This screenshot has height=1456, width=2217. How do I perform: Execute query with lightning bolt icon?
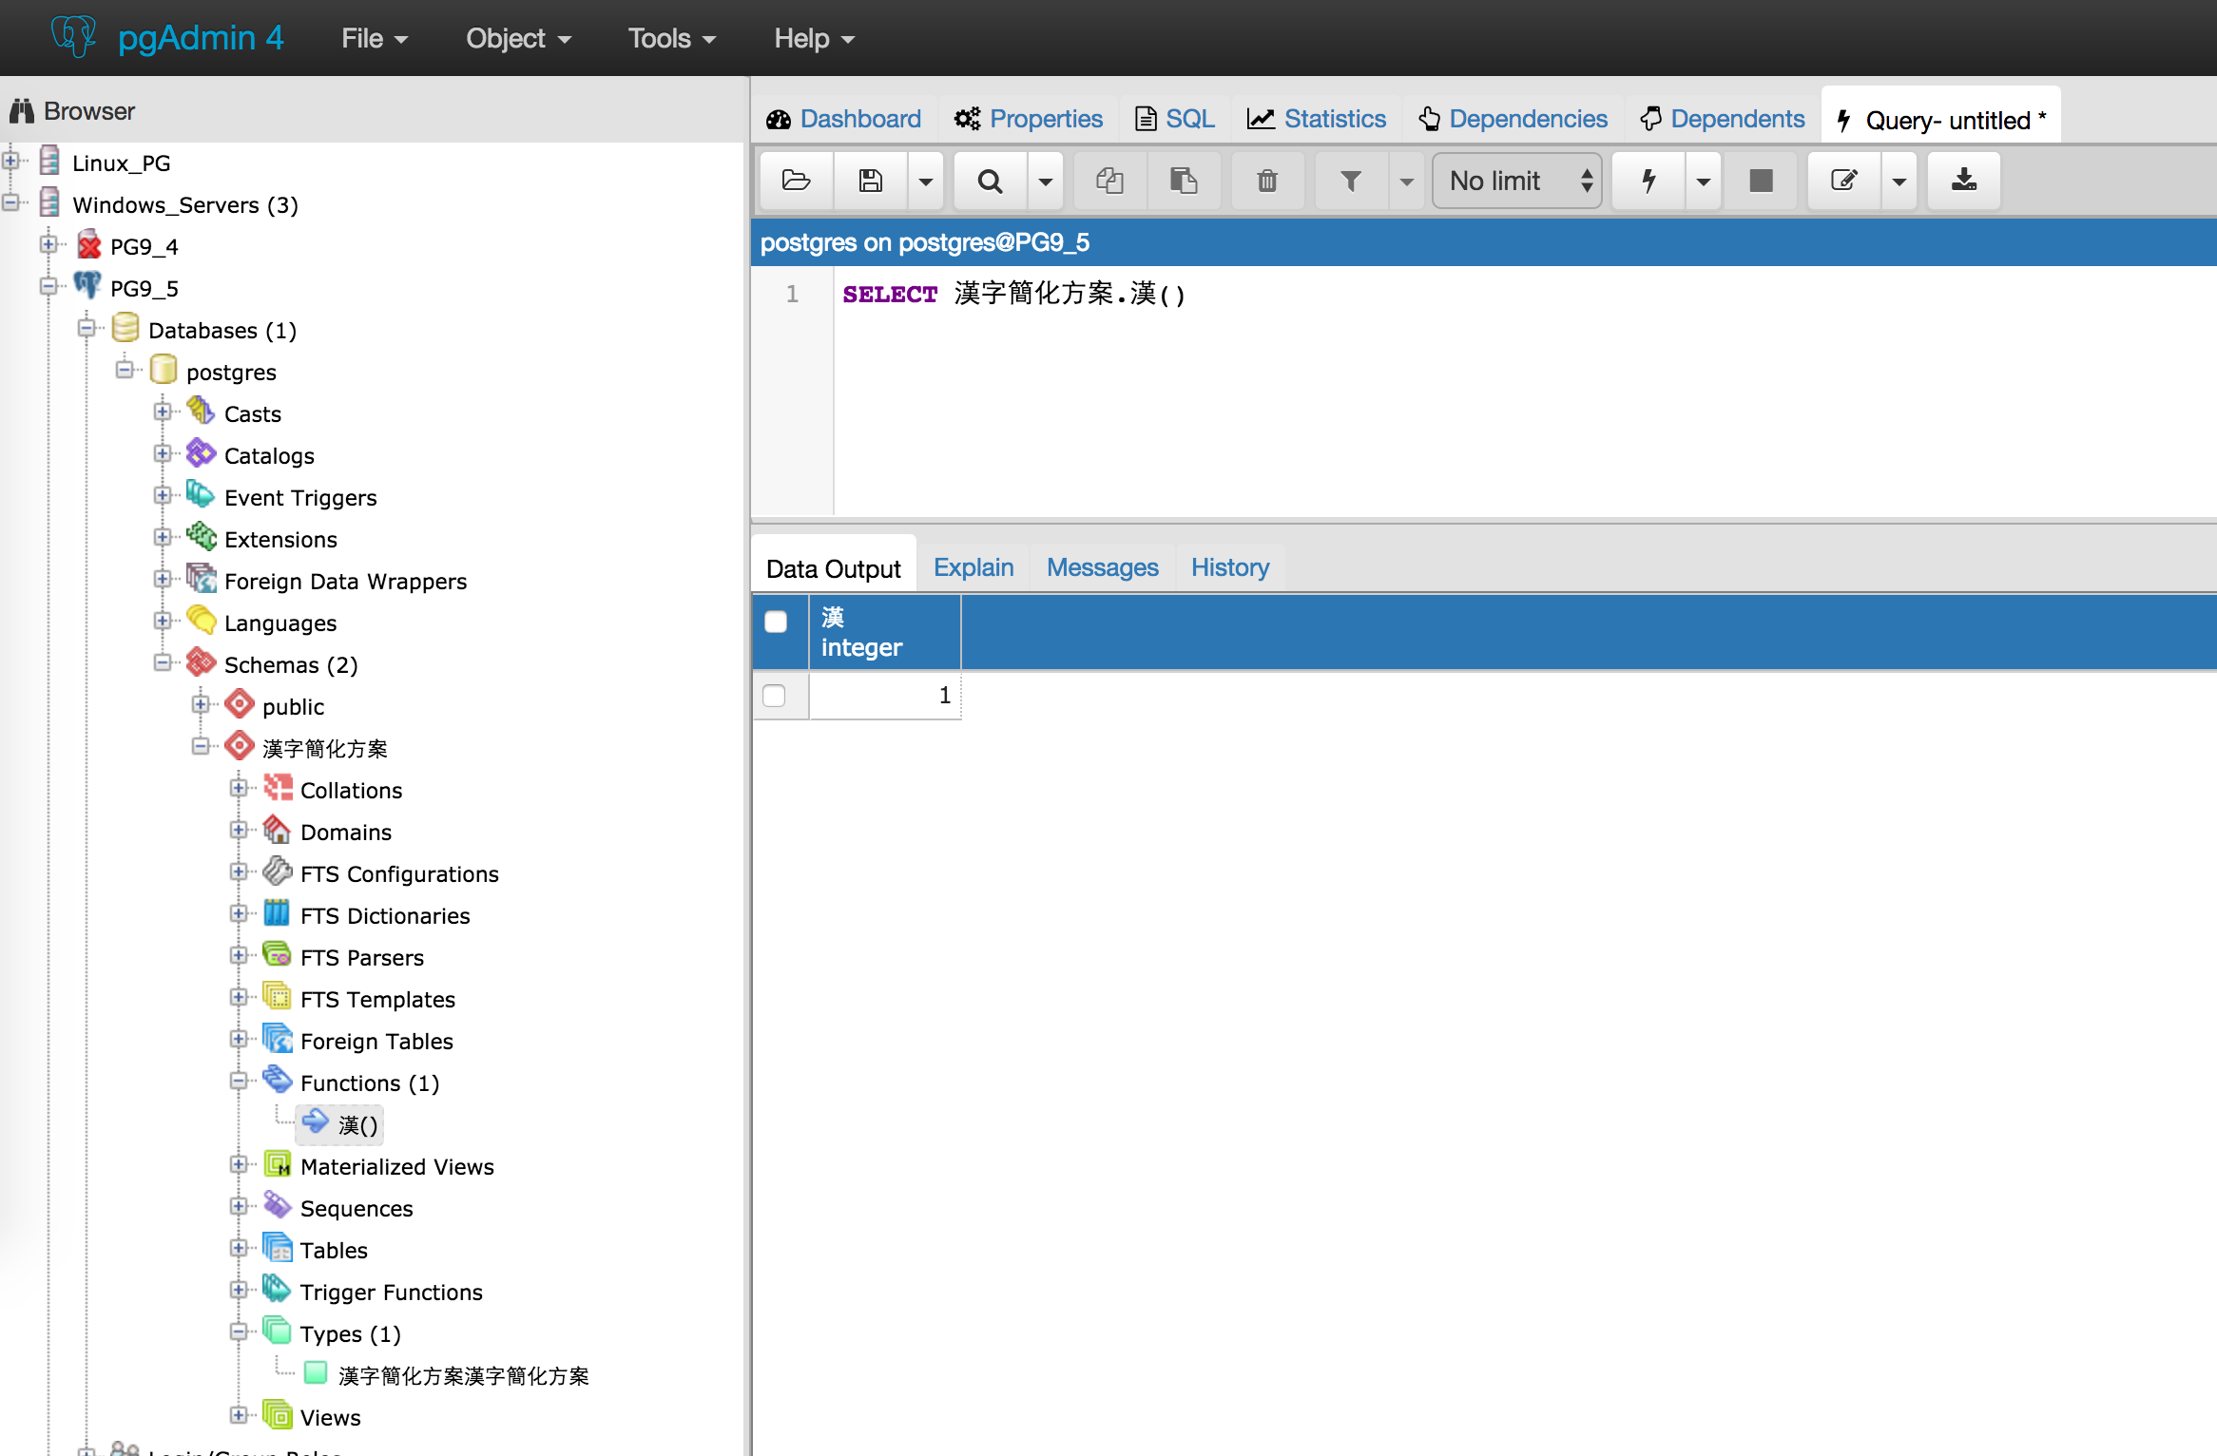point(1648,181)
